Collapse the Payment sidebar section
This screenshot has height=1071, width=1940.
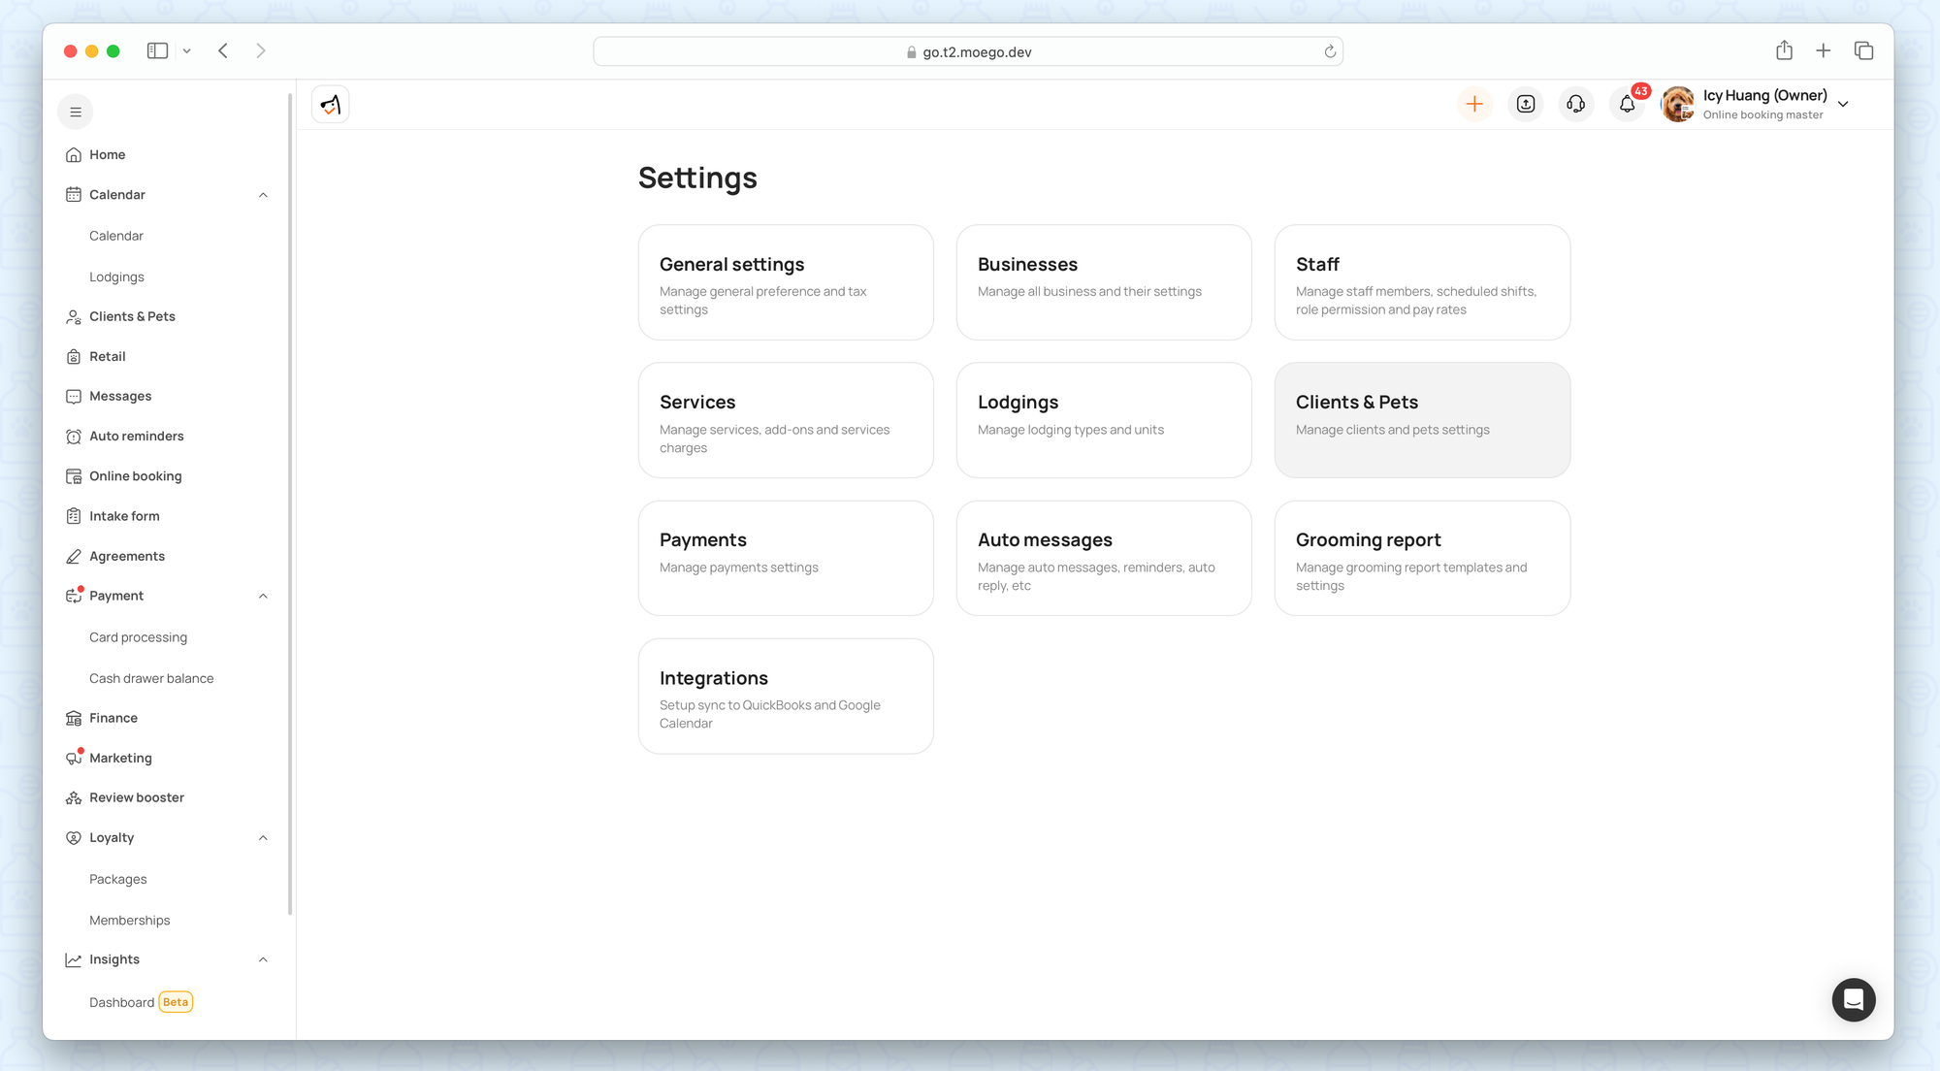coord(263,596)
